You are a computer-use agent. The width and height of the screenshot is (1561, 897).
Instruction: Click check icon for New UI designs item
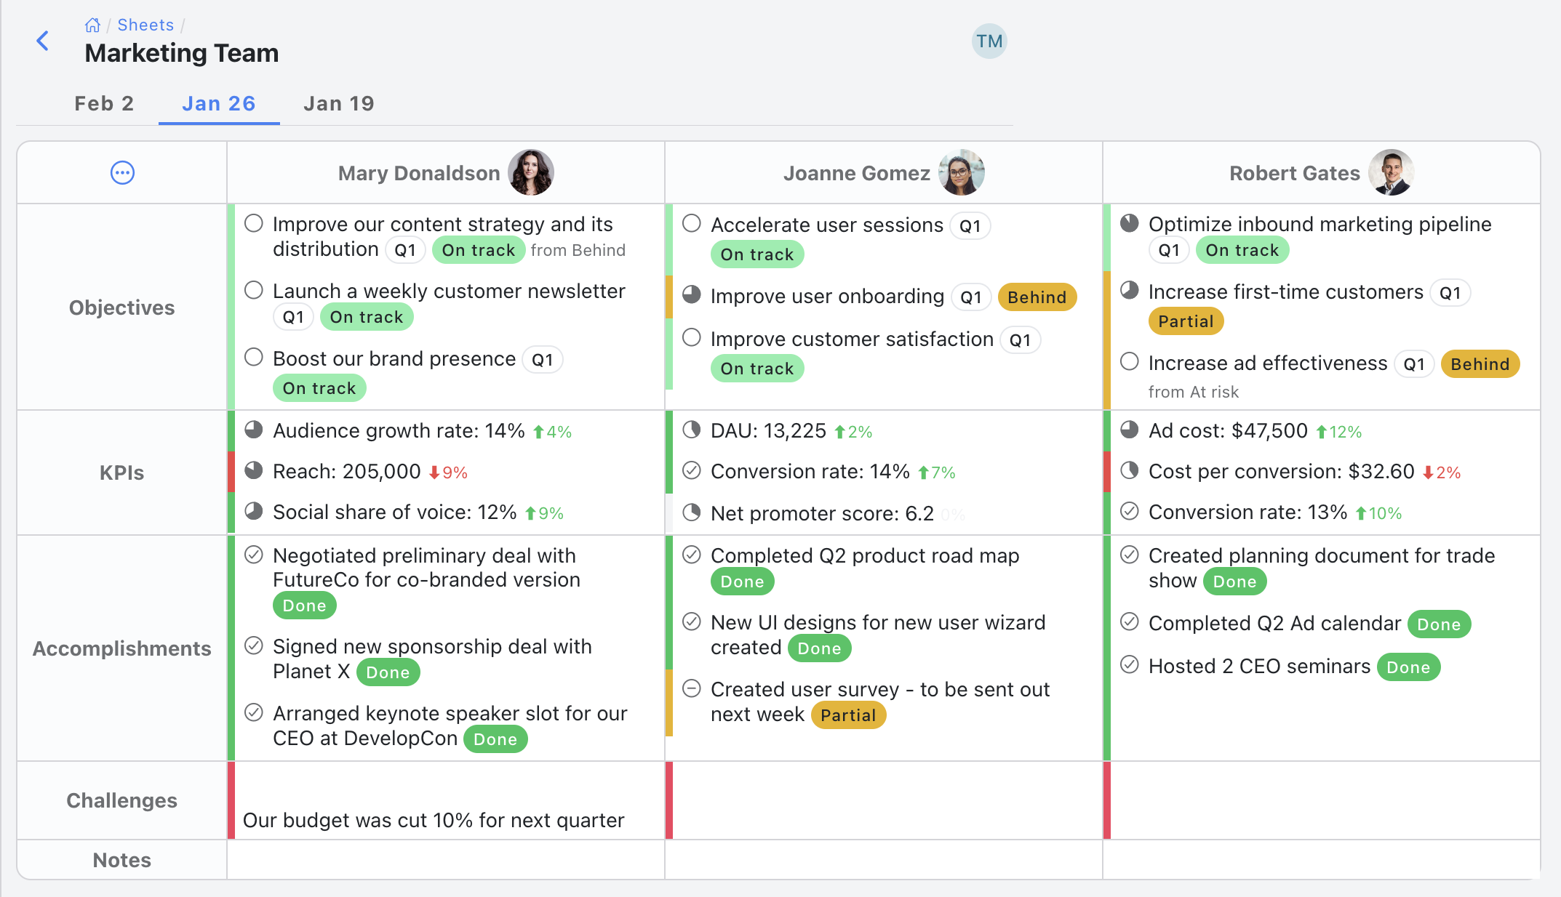[x=692, y=622]
